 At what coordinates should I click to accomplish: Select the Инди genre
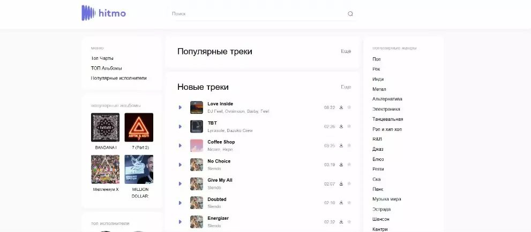378,79
